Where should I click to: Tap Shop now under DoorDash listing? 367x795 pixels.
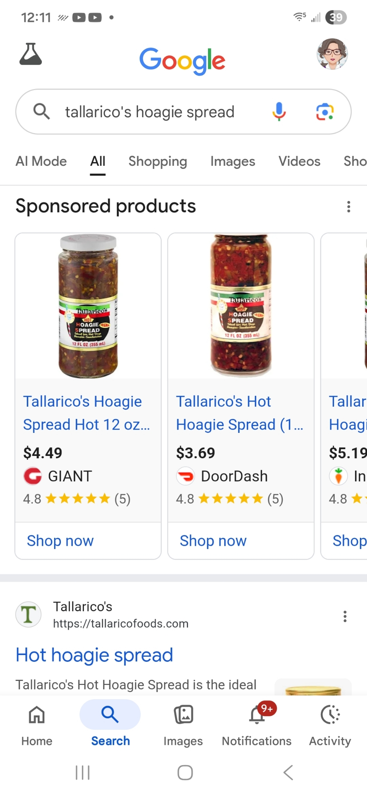(x=213, y=541)
